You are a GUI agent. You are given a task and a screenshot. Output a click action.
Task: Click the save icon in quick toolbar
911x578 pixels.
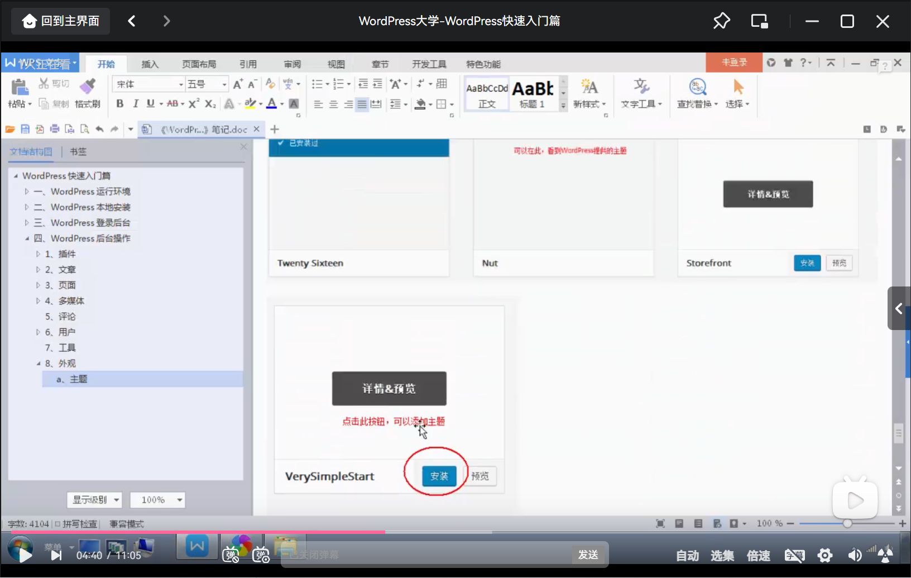point(25,129)
